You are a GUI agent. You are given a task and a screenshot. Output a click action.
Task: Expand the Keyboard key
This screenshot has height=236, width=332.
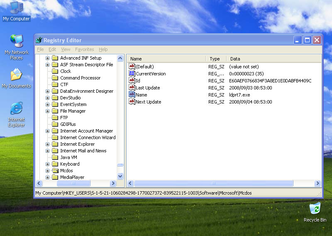click(x=47, y=164)
